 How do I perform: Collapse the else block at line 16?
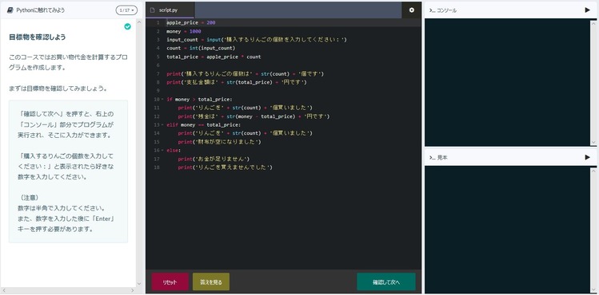162,151
